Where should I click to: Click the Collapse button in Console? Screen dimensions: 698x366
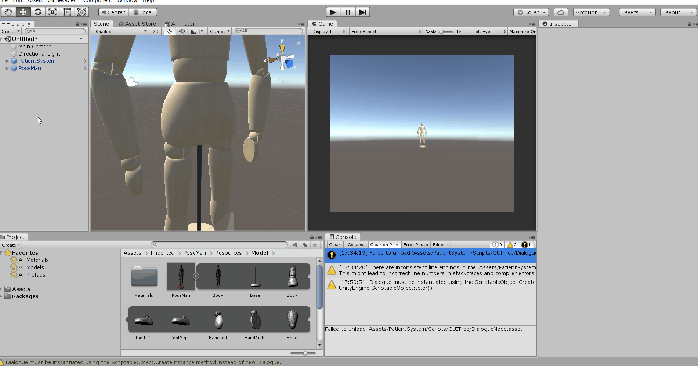click(x=356, y=245)
